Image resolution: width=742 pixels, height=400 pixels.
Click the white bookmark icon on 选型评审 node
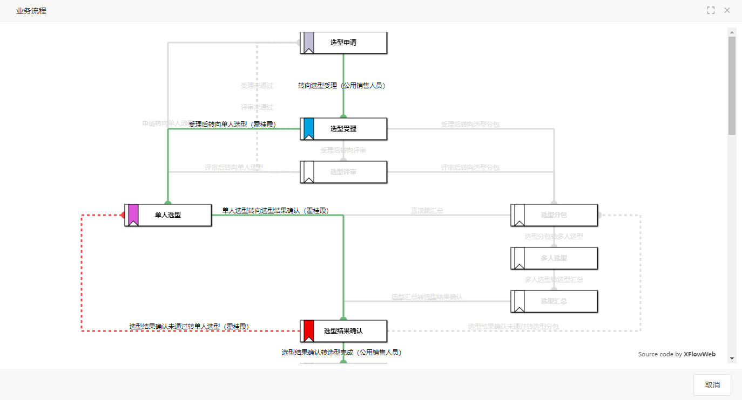pos(308,172)
